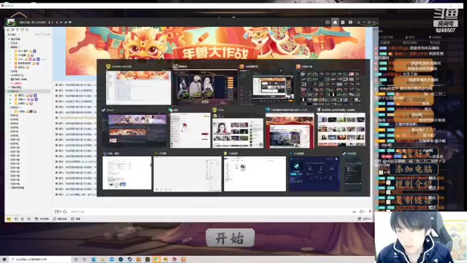The width and height of the screenshot is (467, 263).
Task: Switch to the window showing a woman's portrait
Action: pyautogui.click(x=238, y=130)
